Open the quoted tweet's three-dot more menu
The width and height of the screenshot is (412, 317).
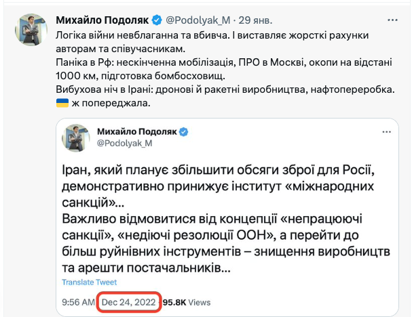coord(388,129)
